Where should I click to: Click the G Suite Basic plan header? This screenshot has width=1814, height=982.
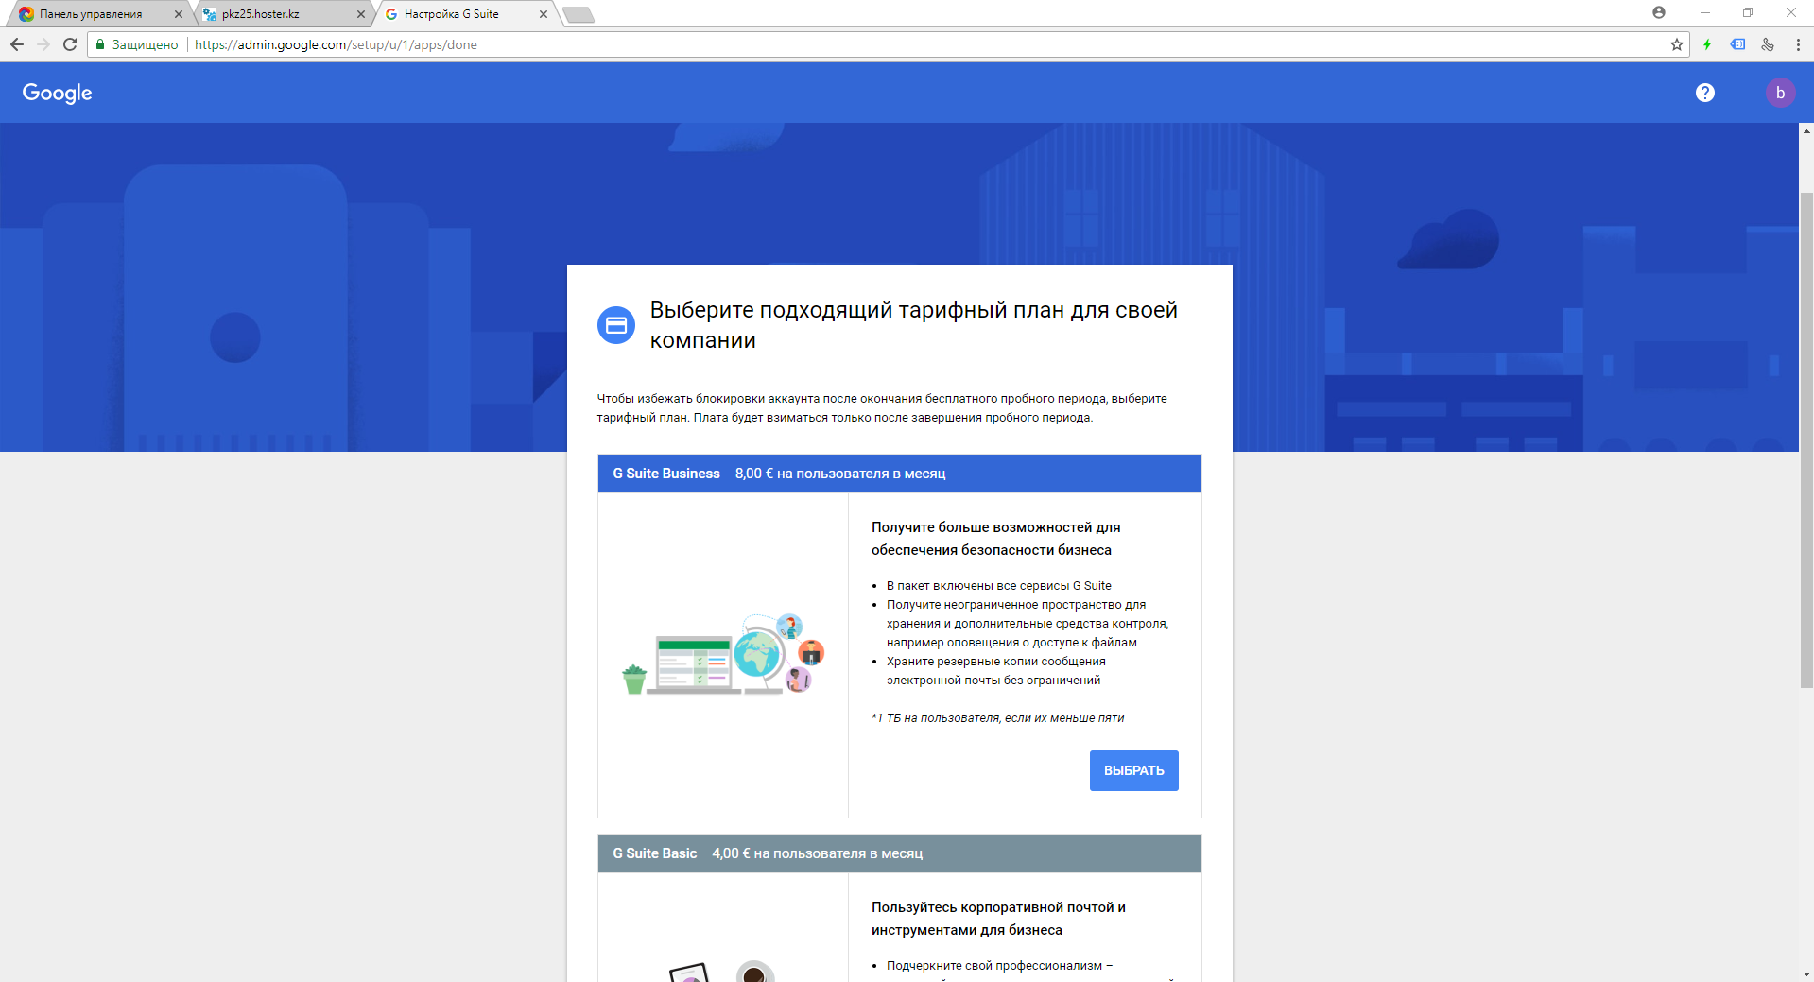point(900,853)
